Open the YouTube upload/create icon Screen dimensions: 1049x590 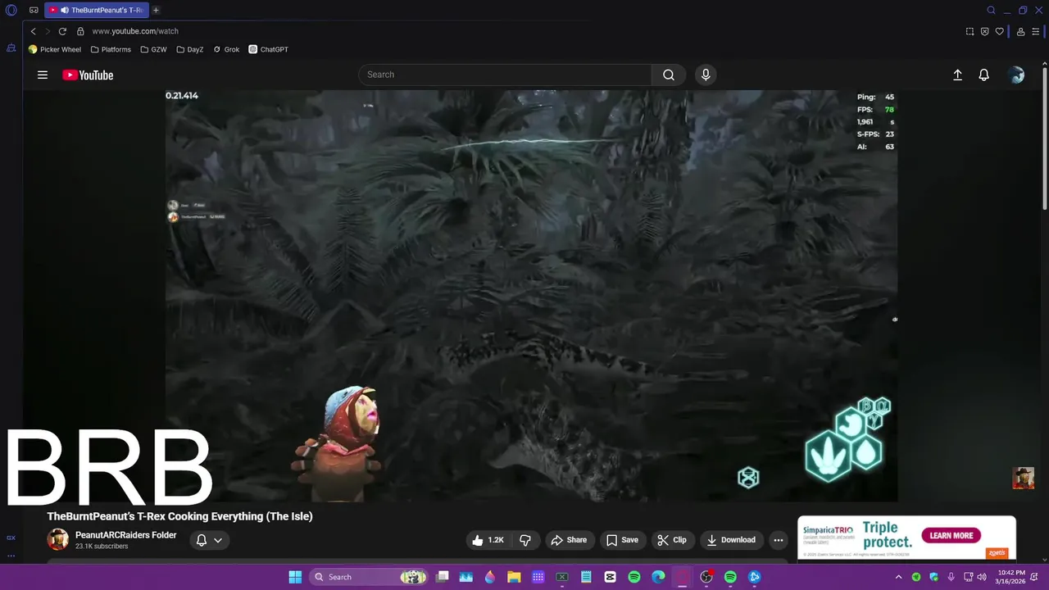(957, 75)
